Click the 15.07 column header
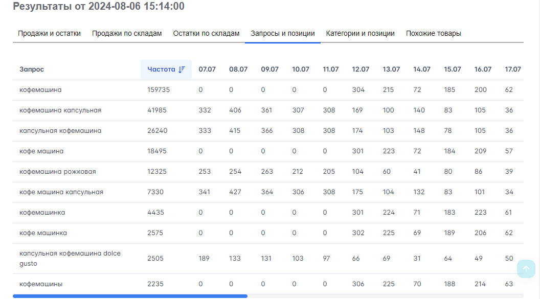Screen dimensions: 540x299 coord(452,69)
